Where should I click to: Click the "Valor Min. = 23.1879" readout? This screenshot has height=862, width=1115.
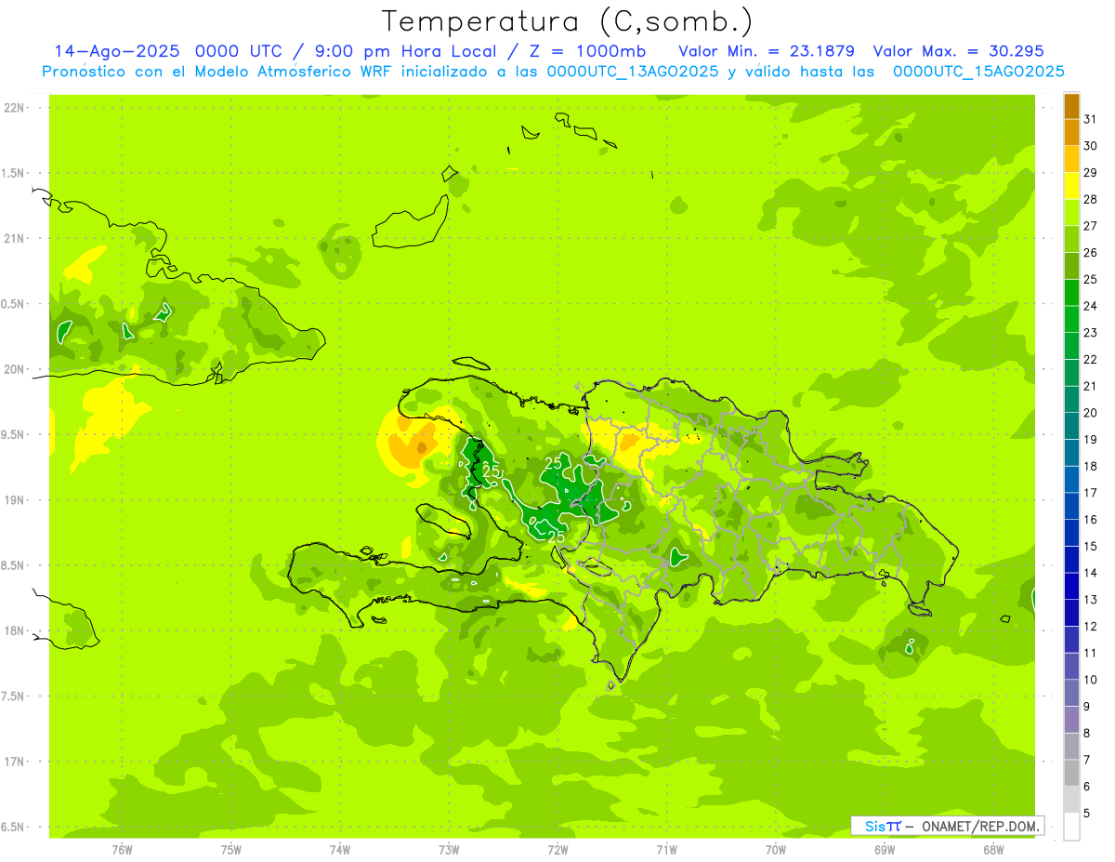point(767,51)
